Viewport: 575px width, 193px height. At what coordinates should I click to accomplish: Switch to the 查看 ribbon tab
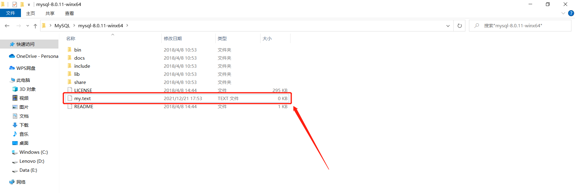69,13
